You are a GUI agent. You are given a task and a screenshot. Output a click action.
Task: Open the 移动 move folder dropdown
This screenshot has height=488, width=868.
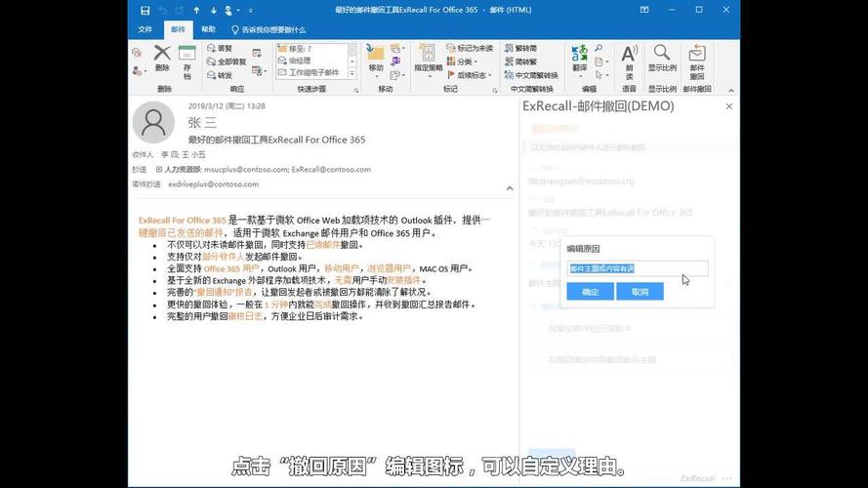click(375, 61)
